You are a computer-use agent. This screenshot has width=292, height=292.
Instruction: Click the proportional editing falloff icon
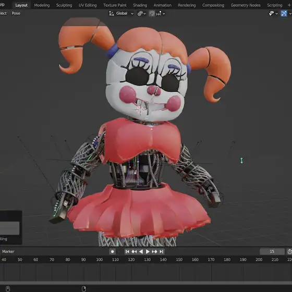159,14
